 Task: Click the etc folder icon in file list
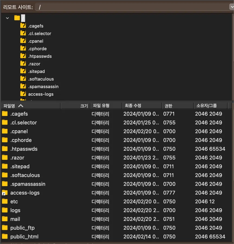tap(5, 201)
